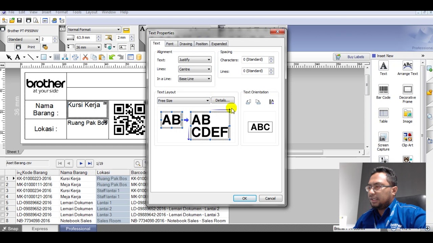Click the rotate-left text orientation icon
The width and height of the screenshot is (433, 243).
[248, 102]
